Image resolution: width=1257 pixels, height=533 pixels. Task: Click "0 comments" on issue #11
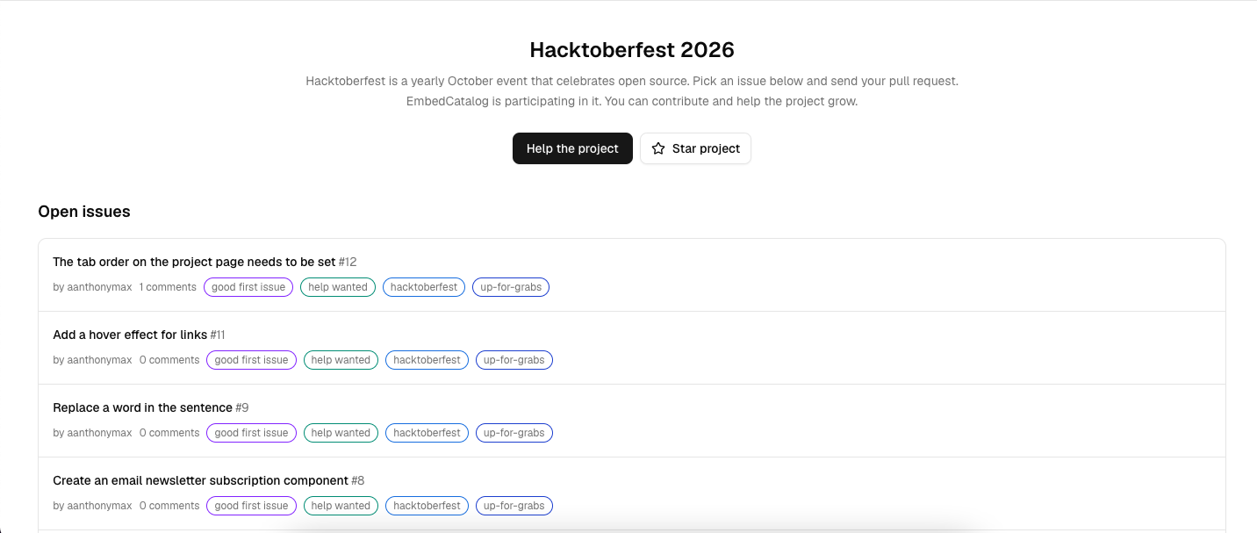point(169,360)
